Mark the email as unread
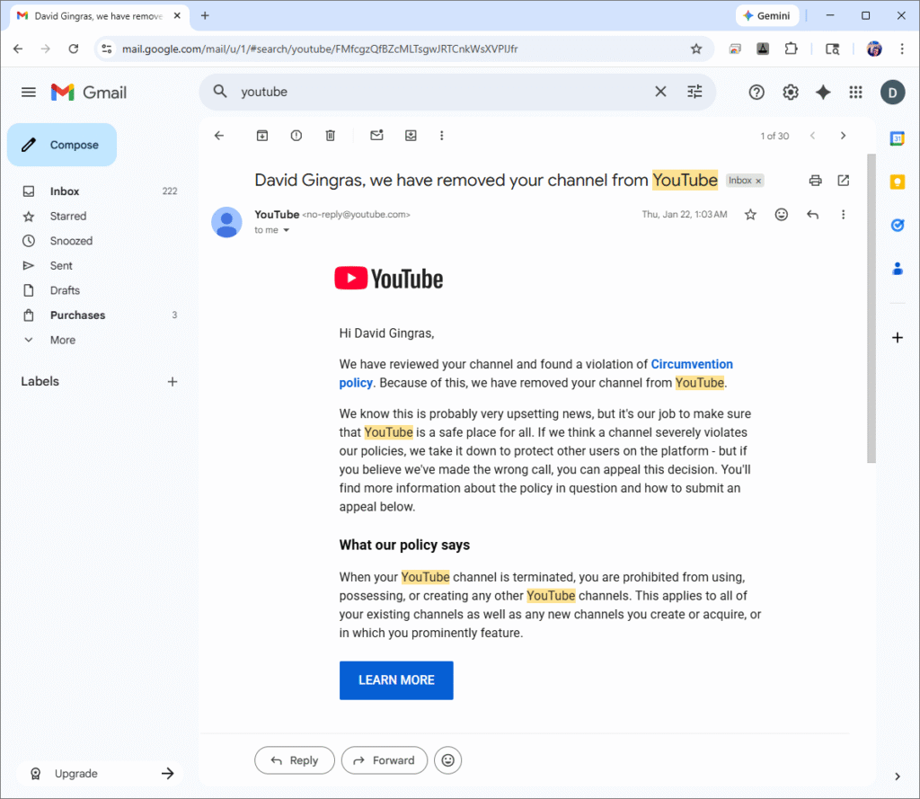920x799 pixels. 377,136
